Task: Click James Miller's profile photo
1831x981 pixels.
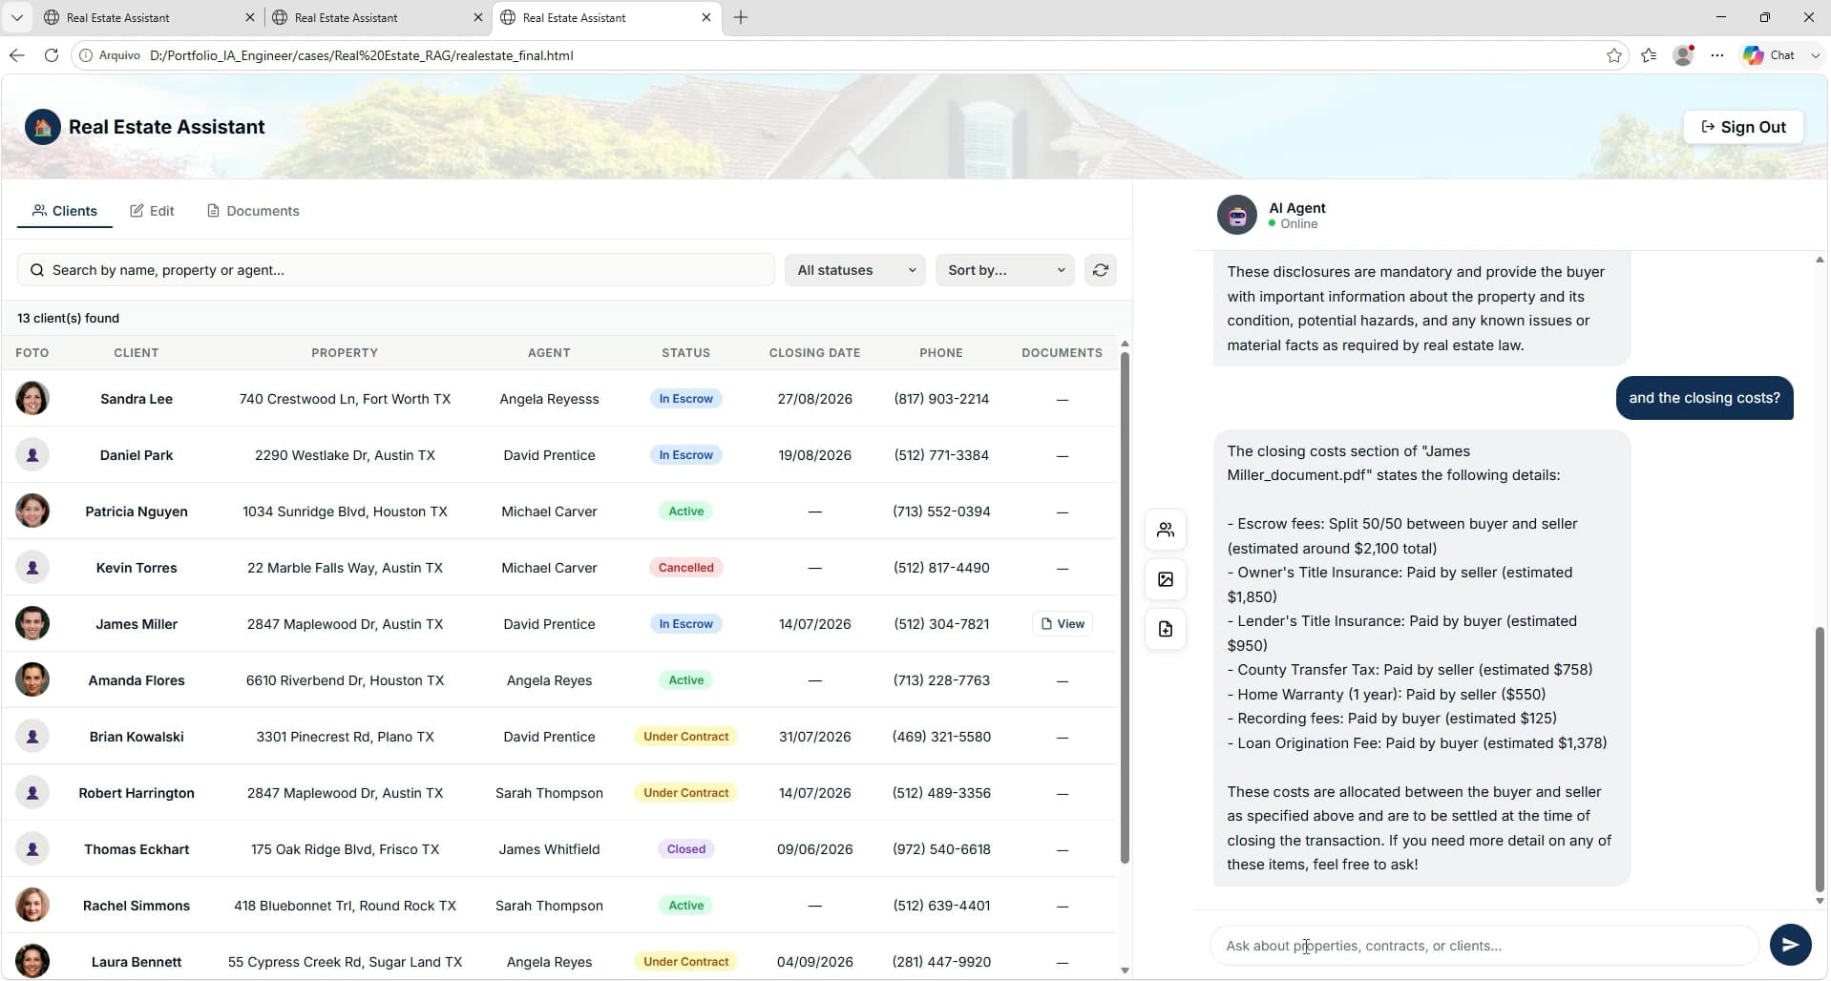Action: tap(32, 623)
